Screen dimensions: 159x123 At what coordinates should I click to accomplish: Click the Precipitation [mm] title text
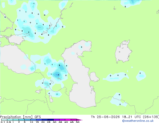tap(16, 117)
